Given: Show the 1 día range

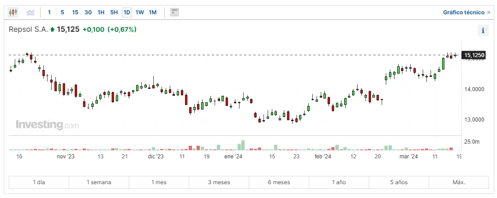Looking at the screenshot, I should (x=39, y=182).
